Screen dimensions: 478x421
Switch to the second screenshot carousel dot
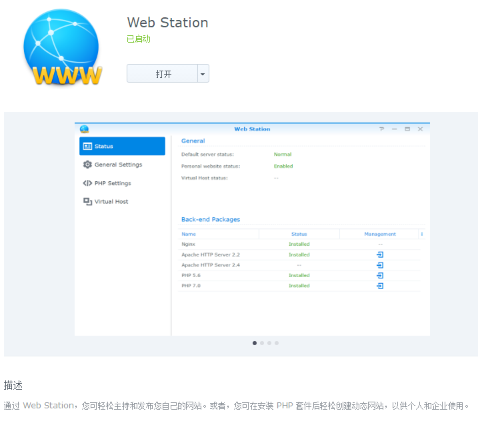(x=262, y=343)
